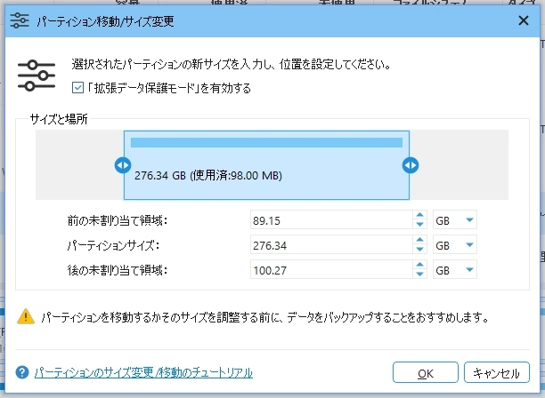The image size is (545, 398).
Task: Open unit dropdown for パーティションサイズ
Action: pos(455,245)
